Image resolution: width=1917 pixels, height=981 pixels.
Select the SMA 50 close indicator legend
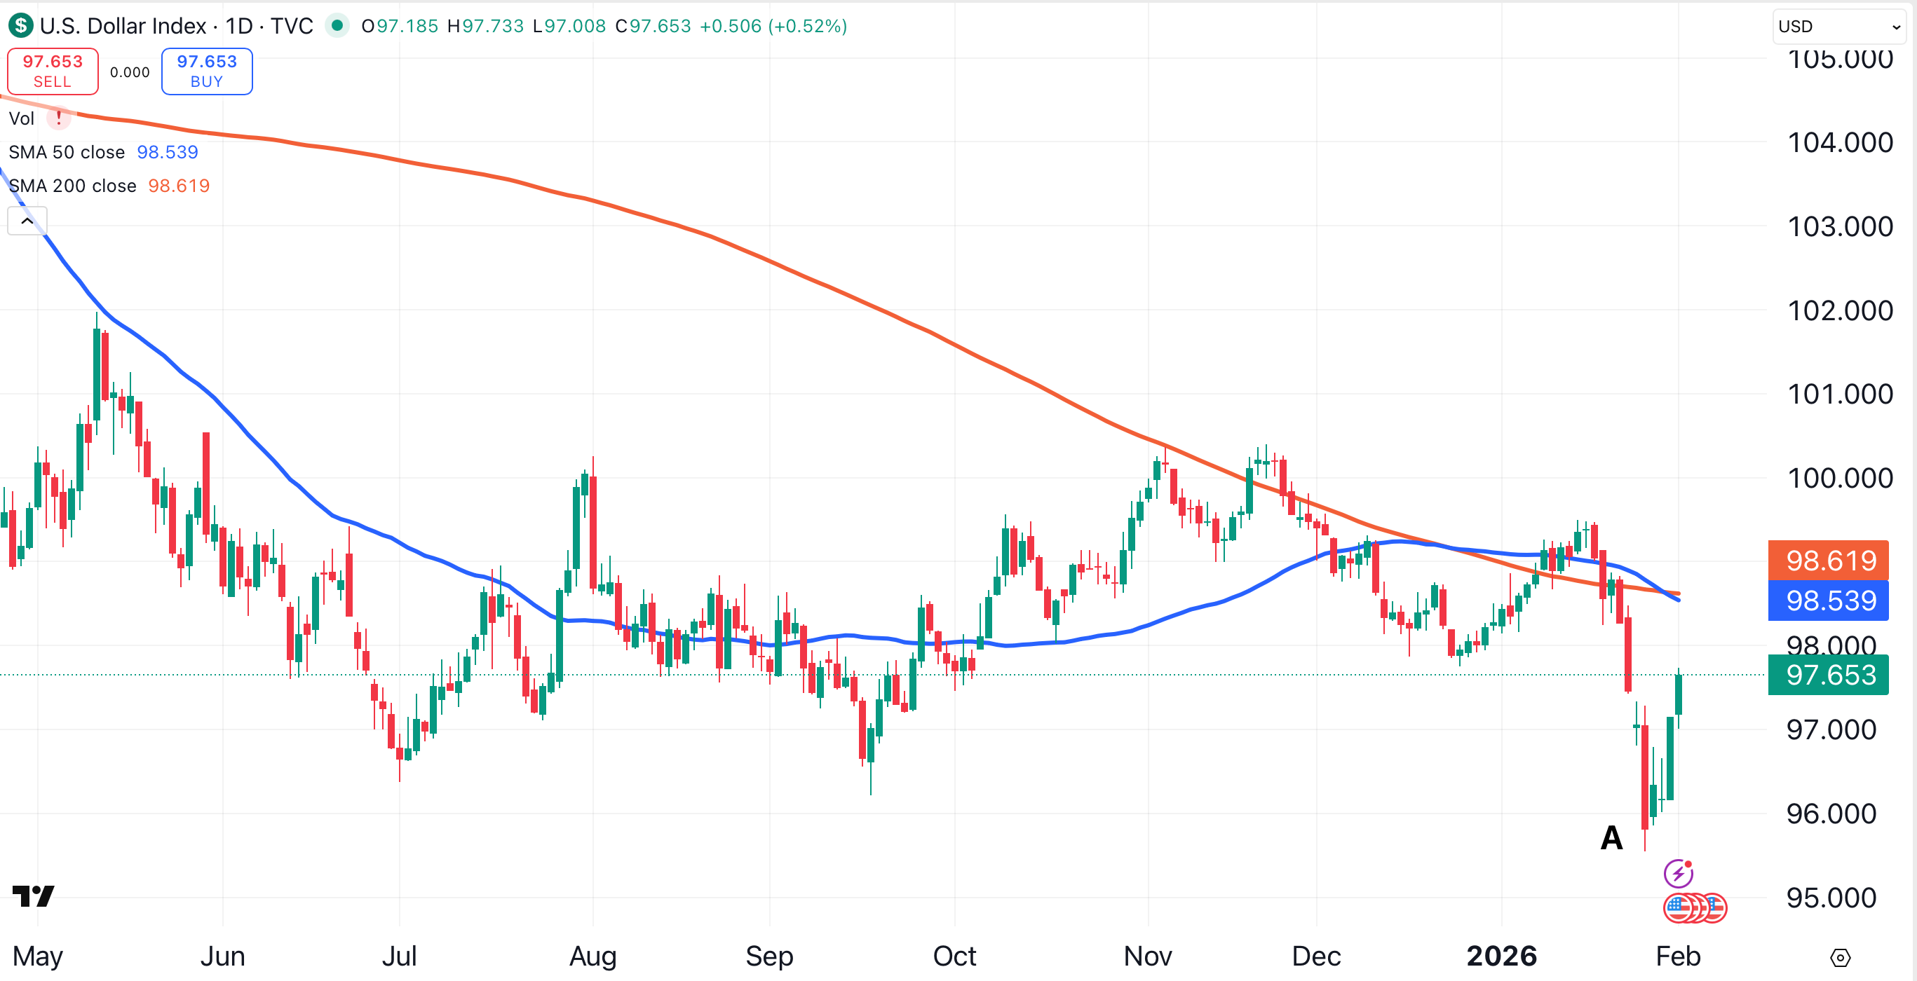pyautogui.click(x=67, y=153)
